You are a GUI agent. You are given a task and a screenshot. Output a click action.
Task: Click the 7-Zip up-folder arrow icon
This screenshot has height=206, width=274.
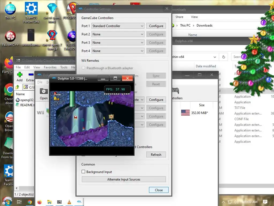[x=17, y=87]
